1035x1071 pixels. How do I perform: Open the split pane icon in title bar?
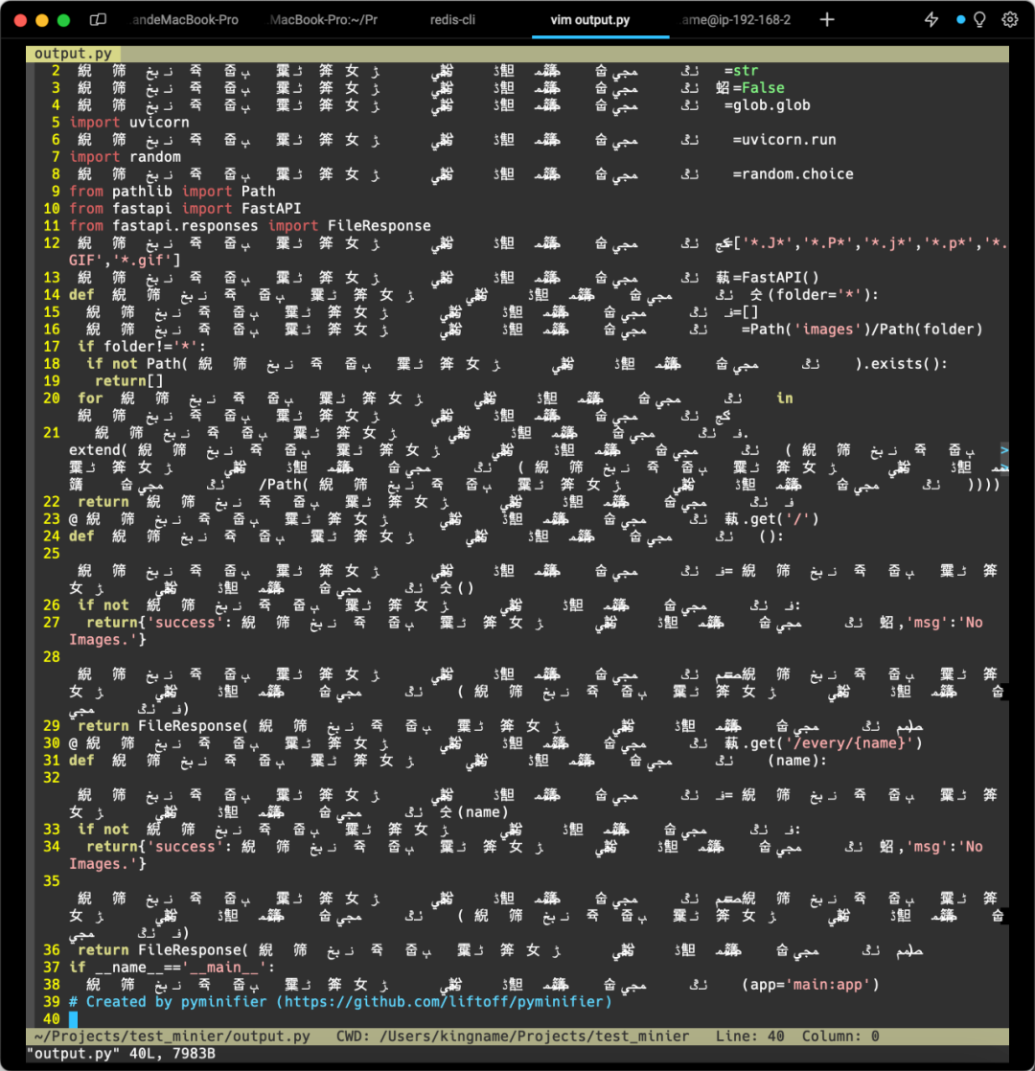pyautogui.click(x=99, y=20)
